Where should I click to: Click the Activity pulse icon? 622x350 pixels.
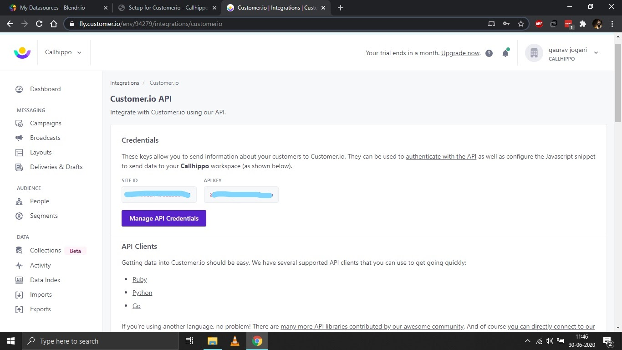[x=19, y=266]
